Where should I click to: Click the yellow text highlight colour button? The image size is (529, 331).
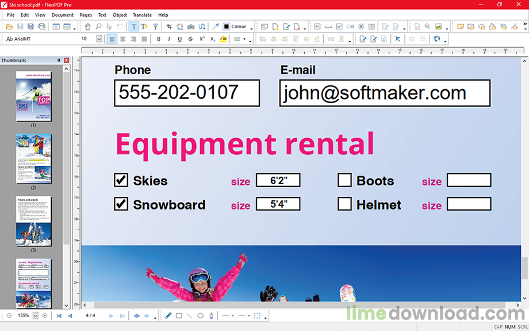(x=223, y=39)
